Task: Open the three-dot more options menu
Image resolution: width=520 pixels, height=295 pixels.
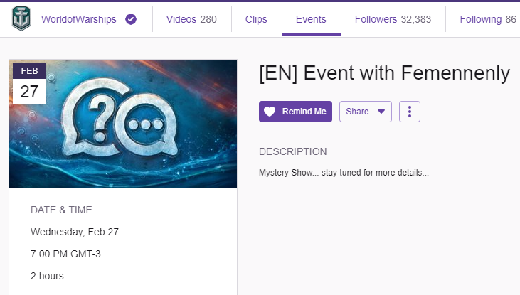Action: click(x=410, y=112)
